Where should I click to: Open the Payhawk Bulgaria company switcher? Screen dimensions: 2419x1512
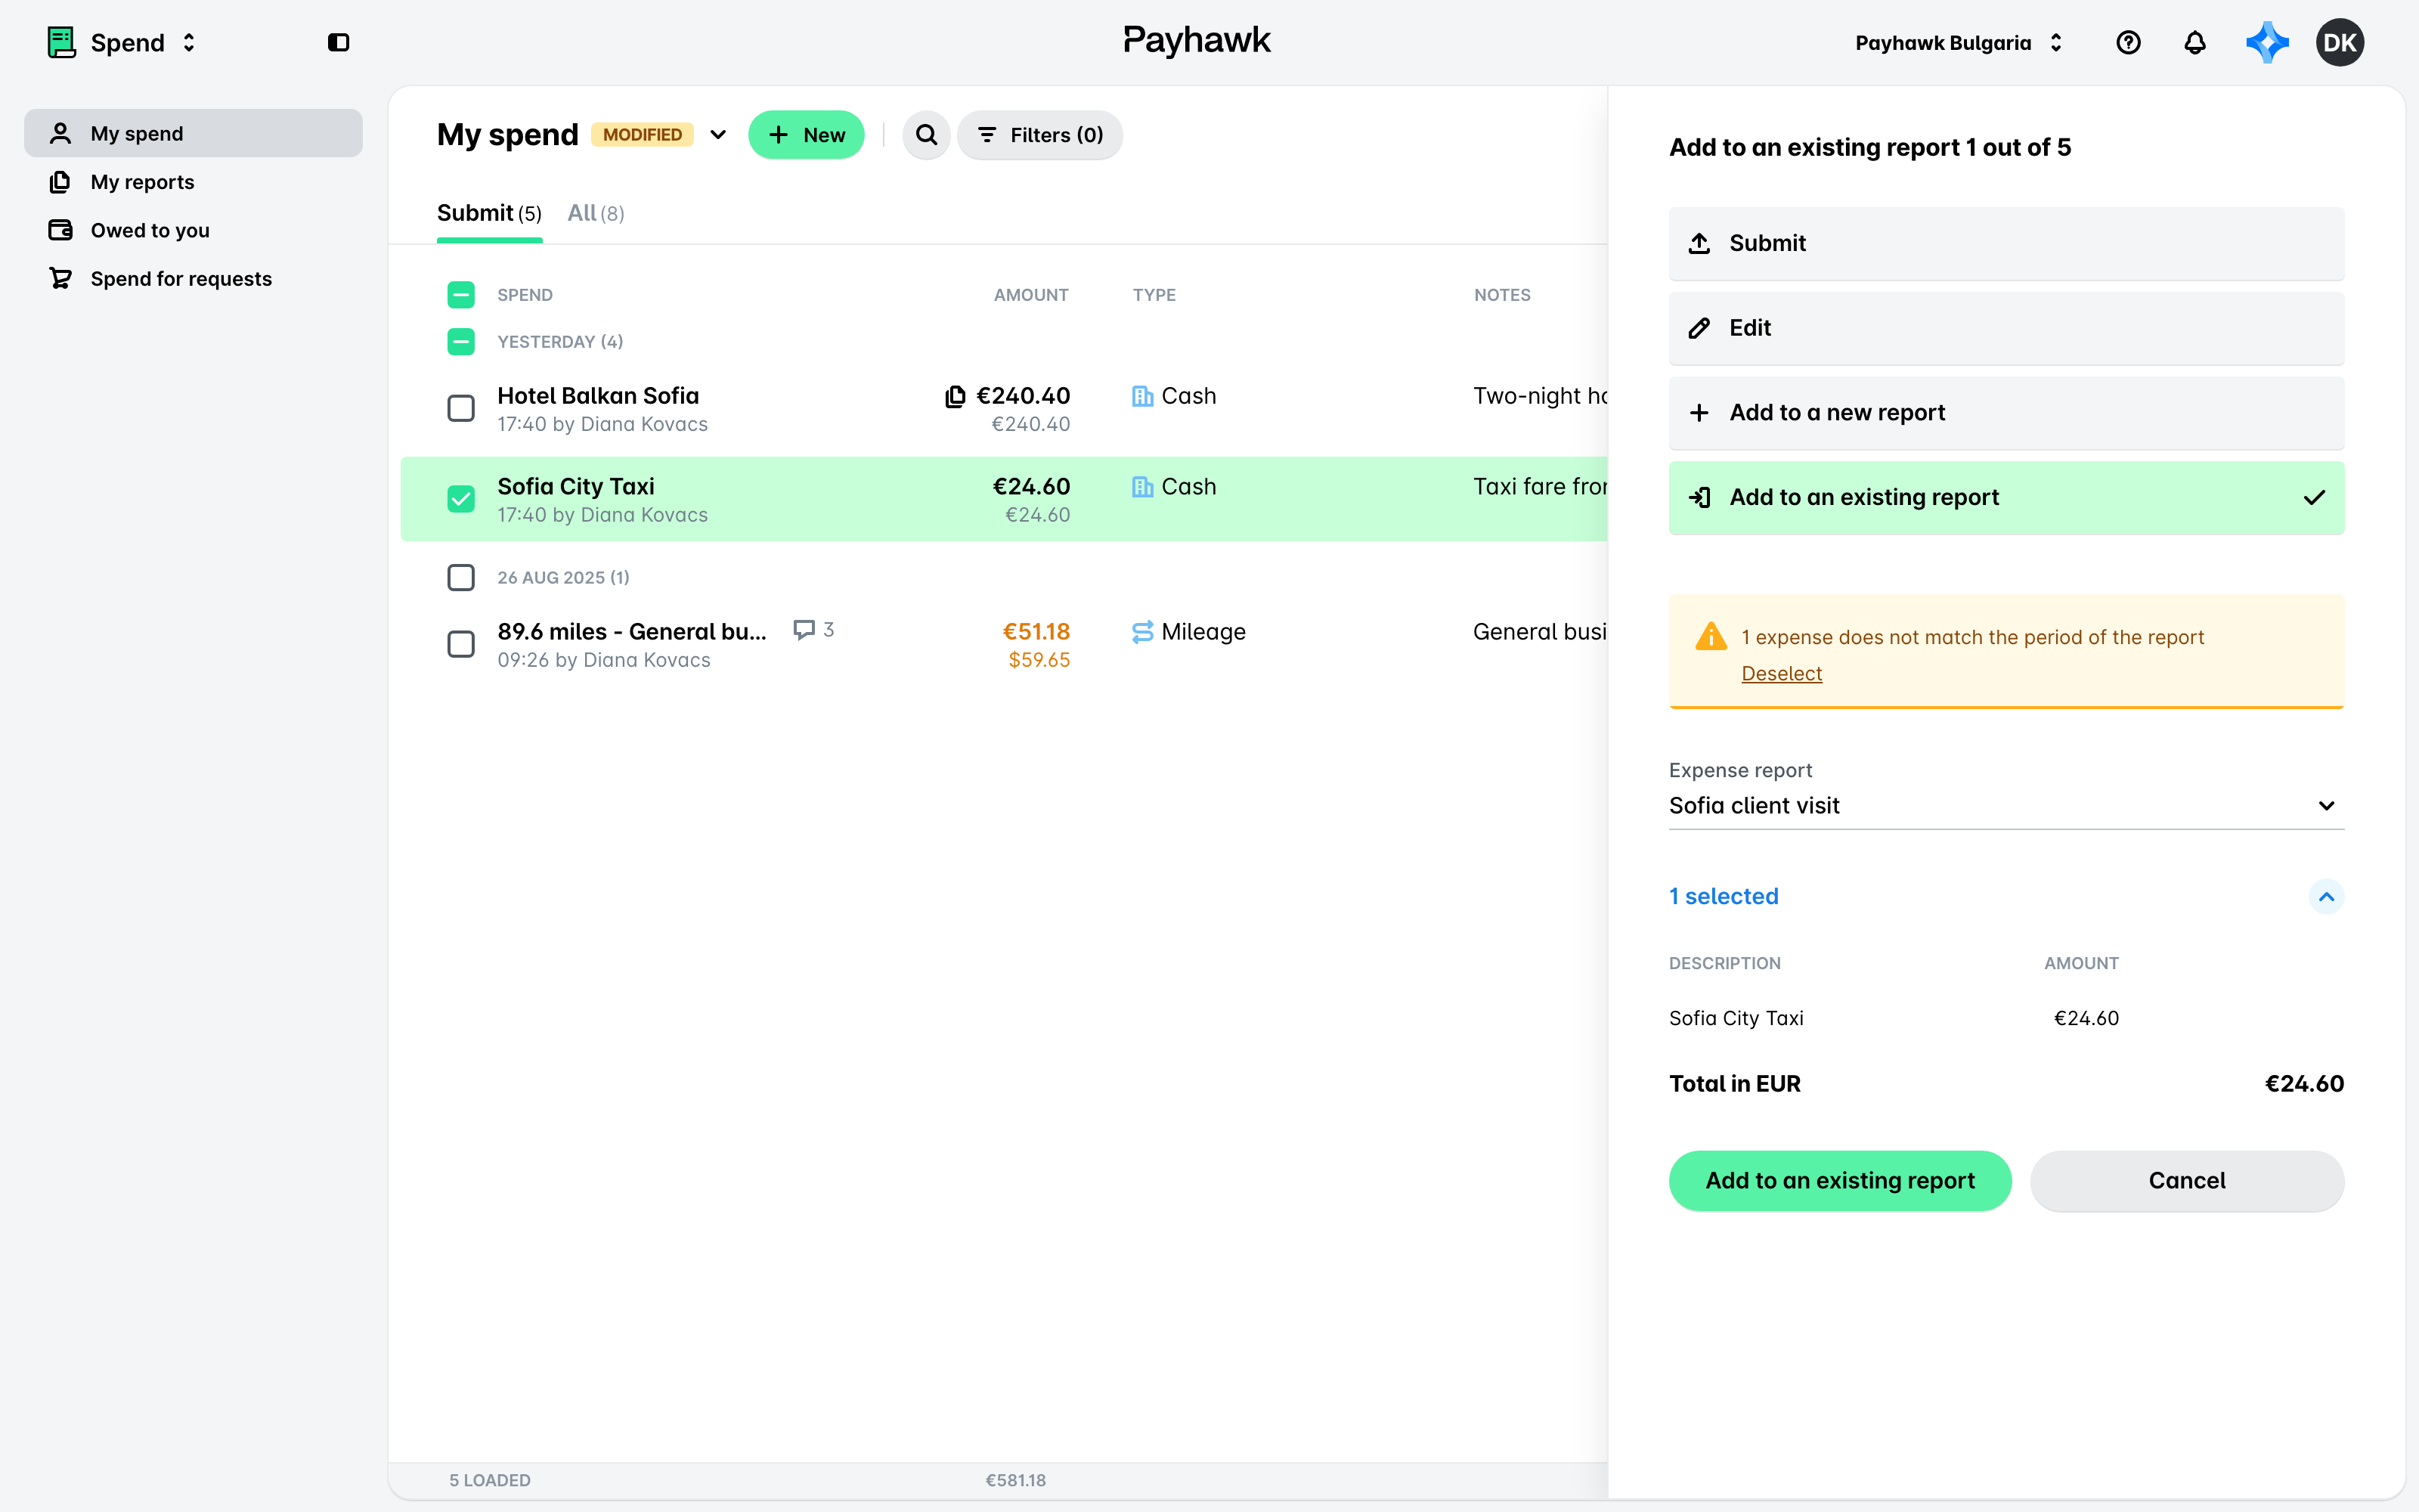pos(1959,42)
